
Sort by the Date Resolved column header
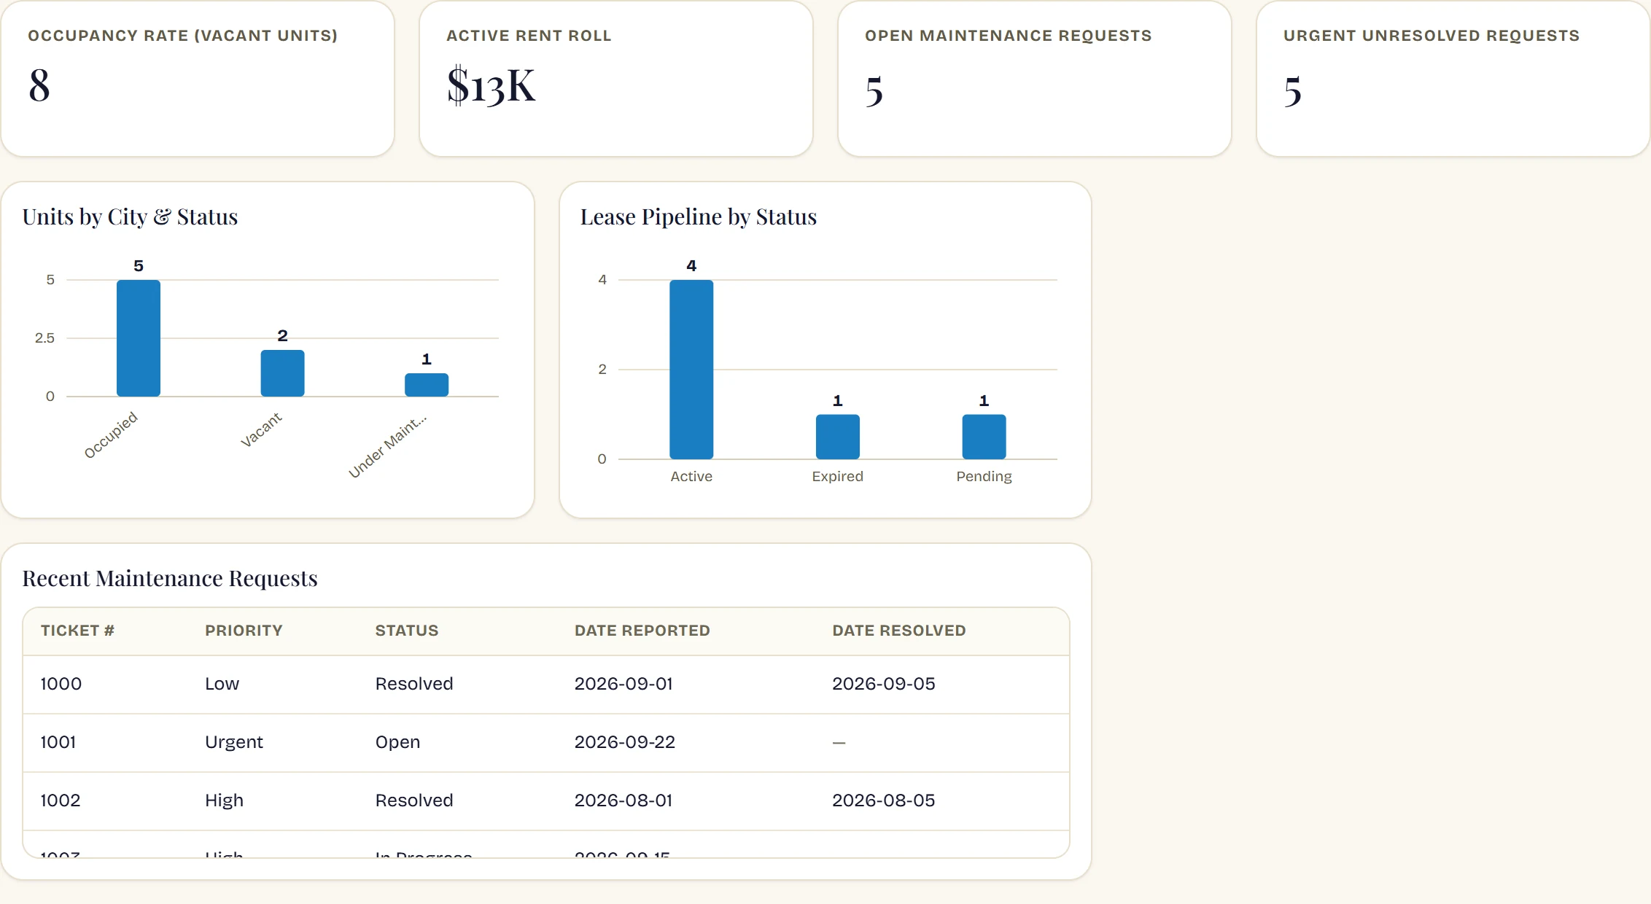pyautogui.click(x=899, y=631)
